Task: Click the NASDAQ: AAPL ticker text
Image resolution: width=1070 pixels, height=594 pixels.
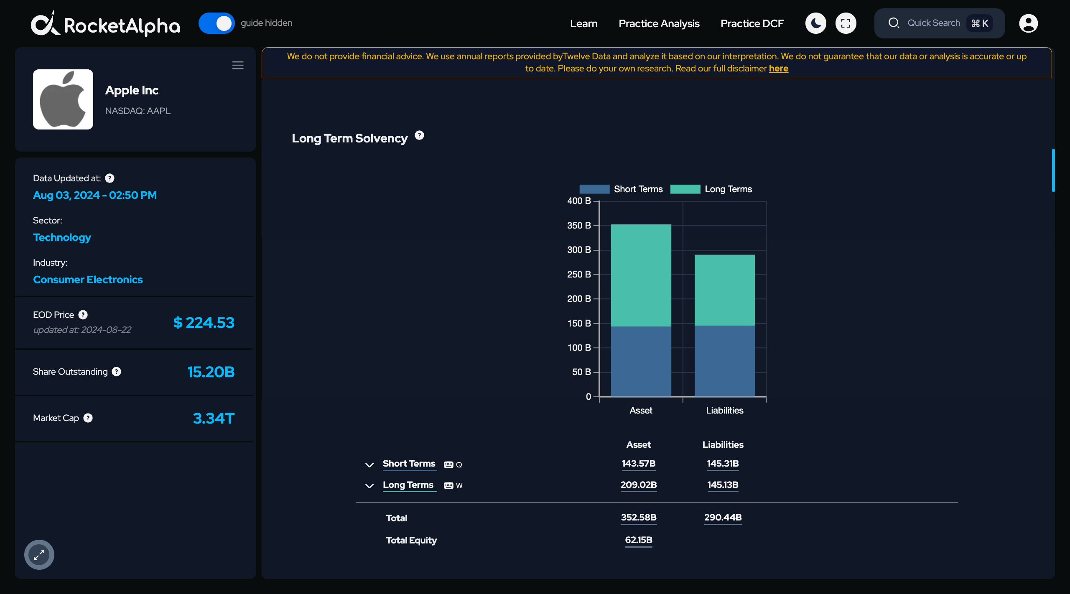Action: pyautogui.click(x=138, y=111)
